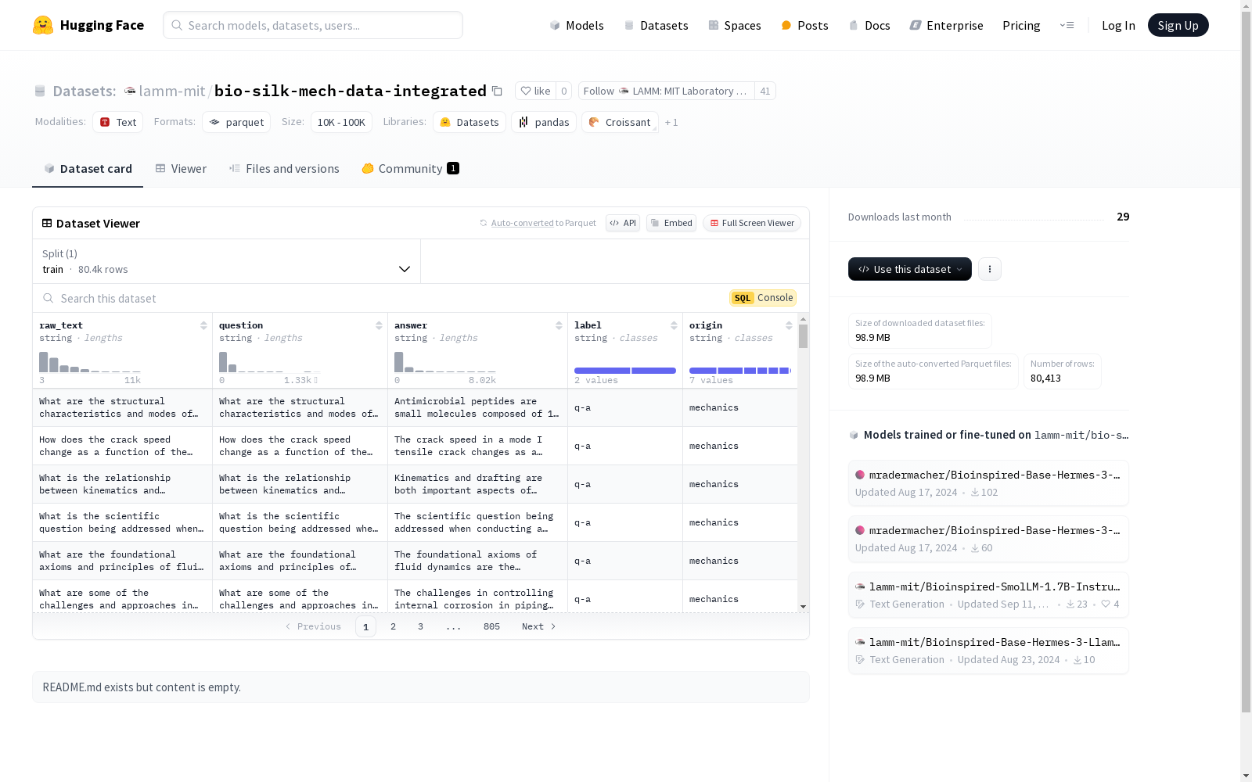The height and width of the screenshot is (782, 1252).
Task: Sort the origin column via its sort icon
Action: tap(789, 325)
